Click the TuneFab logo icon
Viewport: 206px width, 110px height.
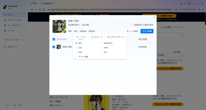[5, 7]
